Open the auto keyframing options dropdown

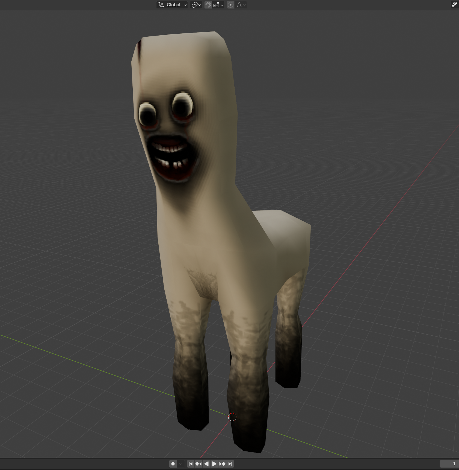[x=180, y=464]
